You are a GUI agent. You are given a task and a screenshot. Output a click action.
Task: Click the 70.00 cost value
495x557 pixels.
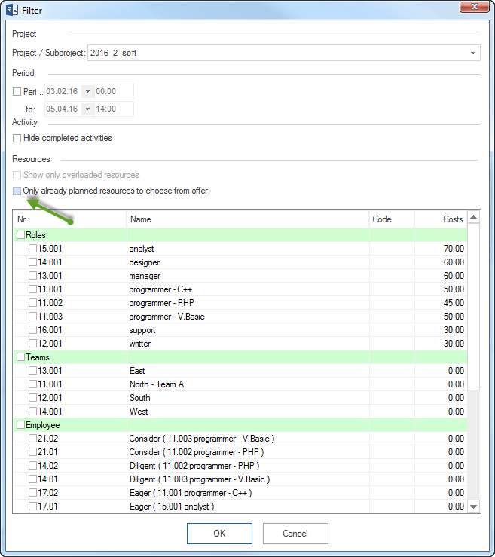point(454,248)
